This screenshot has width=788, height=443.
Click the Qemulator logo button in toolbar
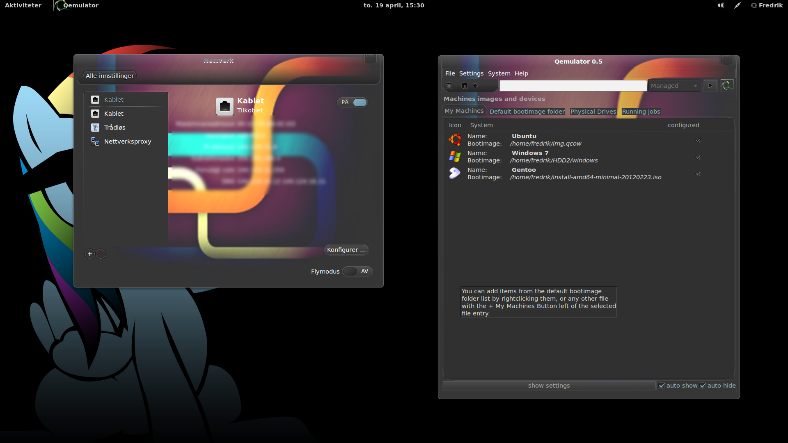click(727, 86)
